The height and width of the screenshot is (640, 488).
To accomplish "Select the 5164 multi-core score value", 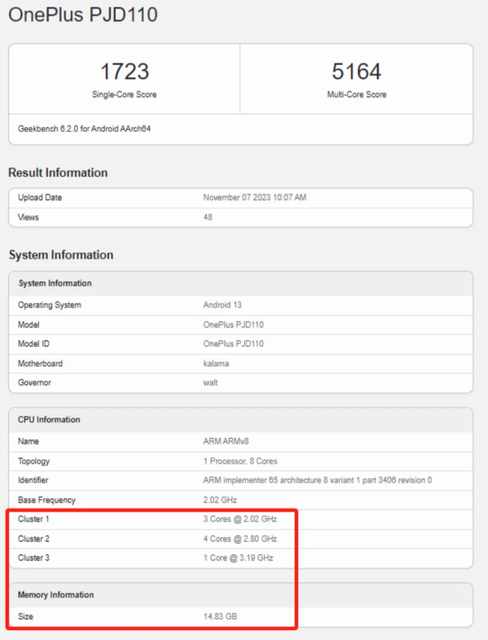I will click(x=356, y=71).
